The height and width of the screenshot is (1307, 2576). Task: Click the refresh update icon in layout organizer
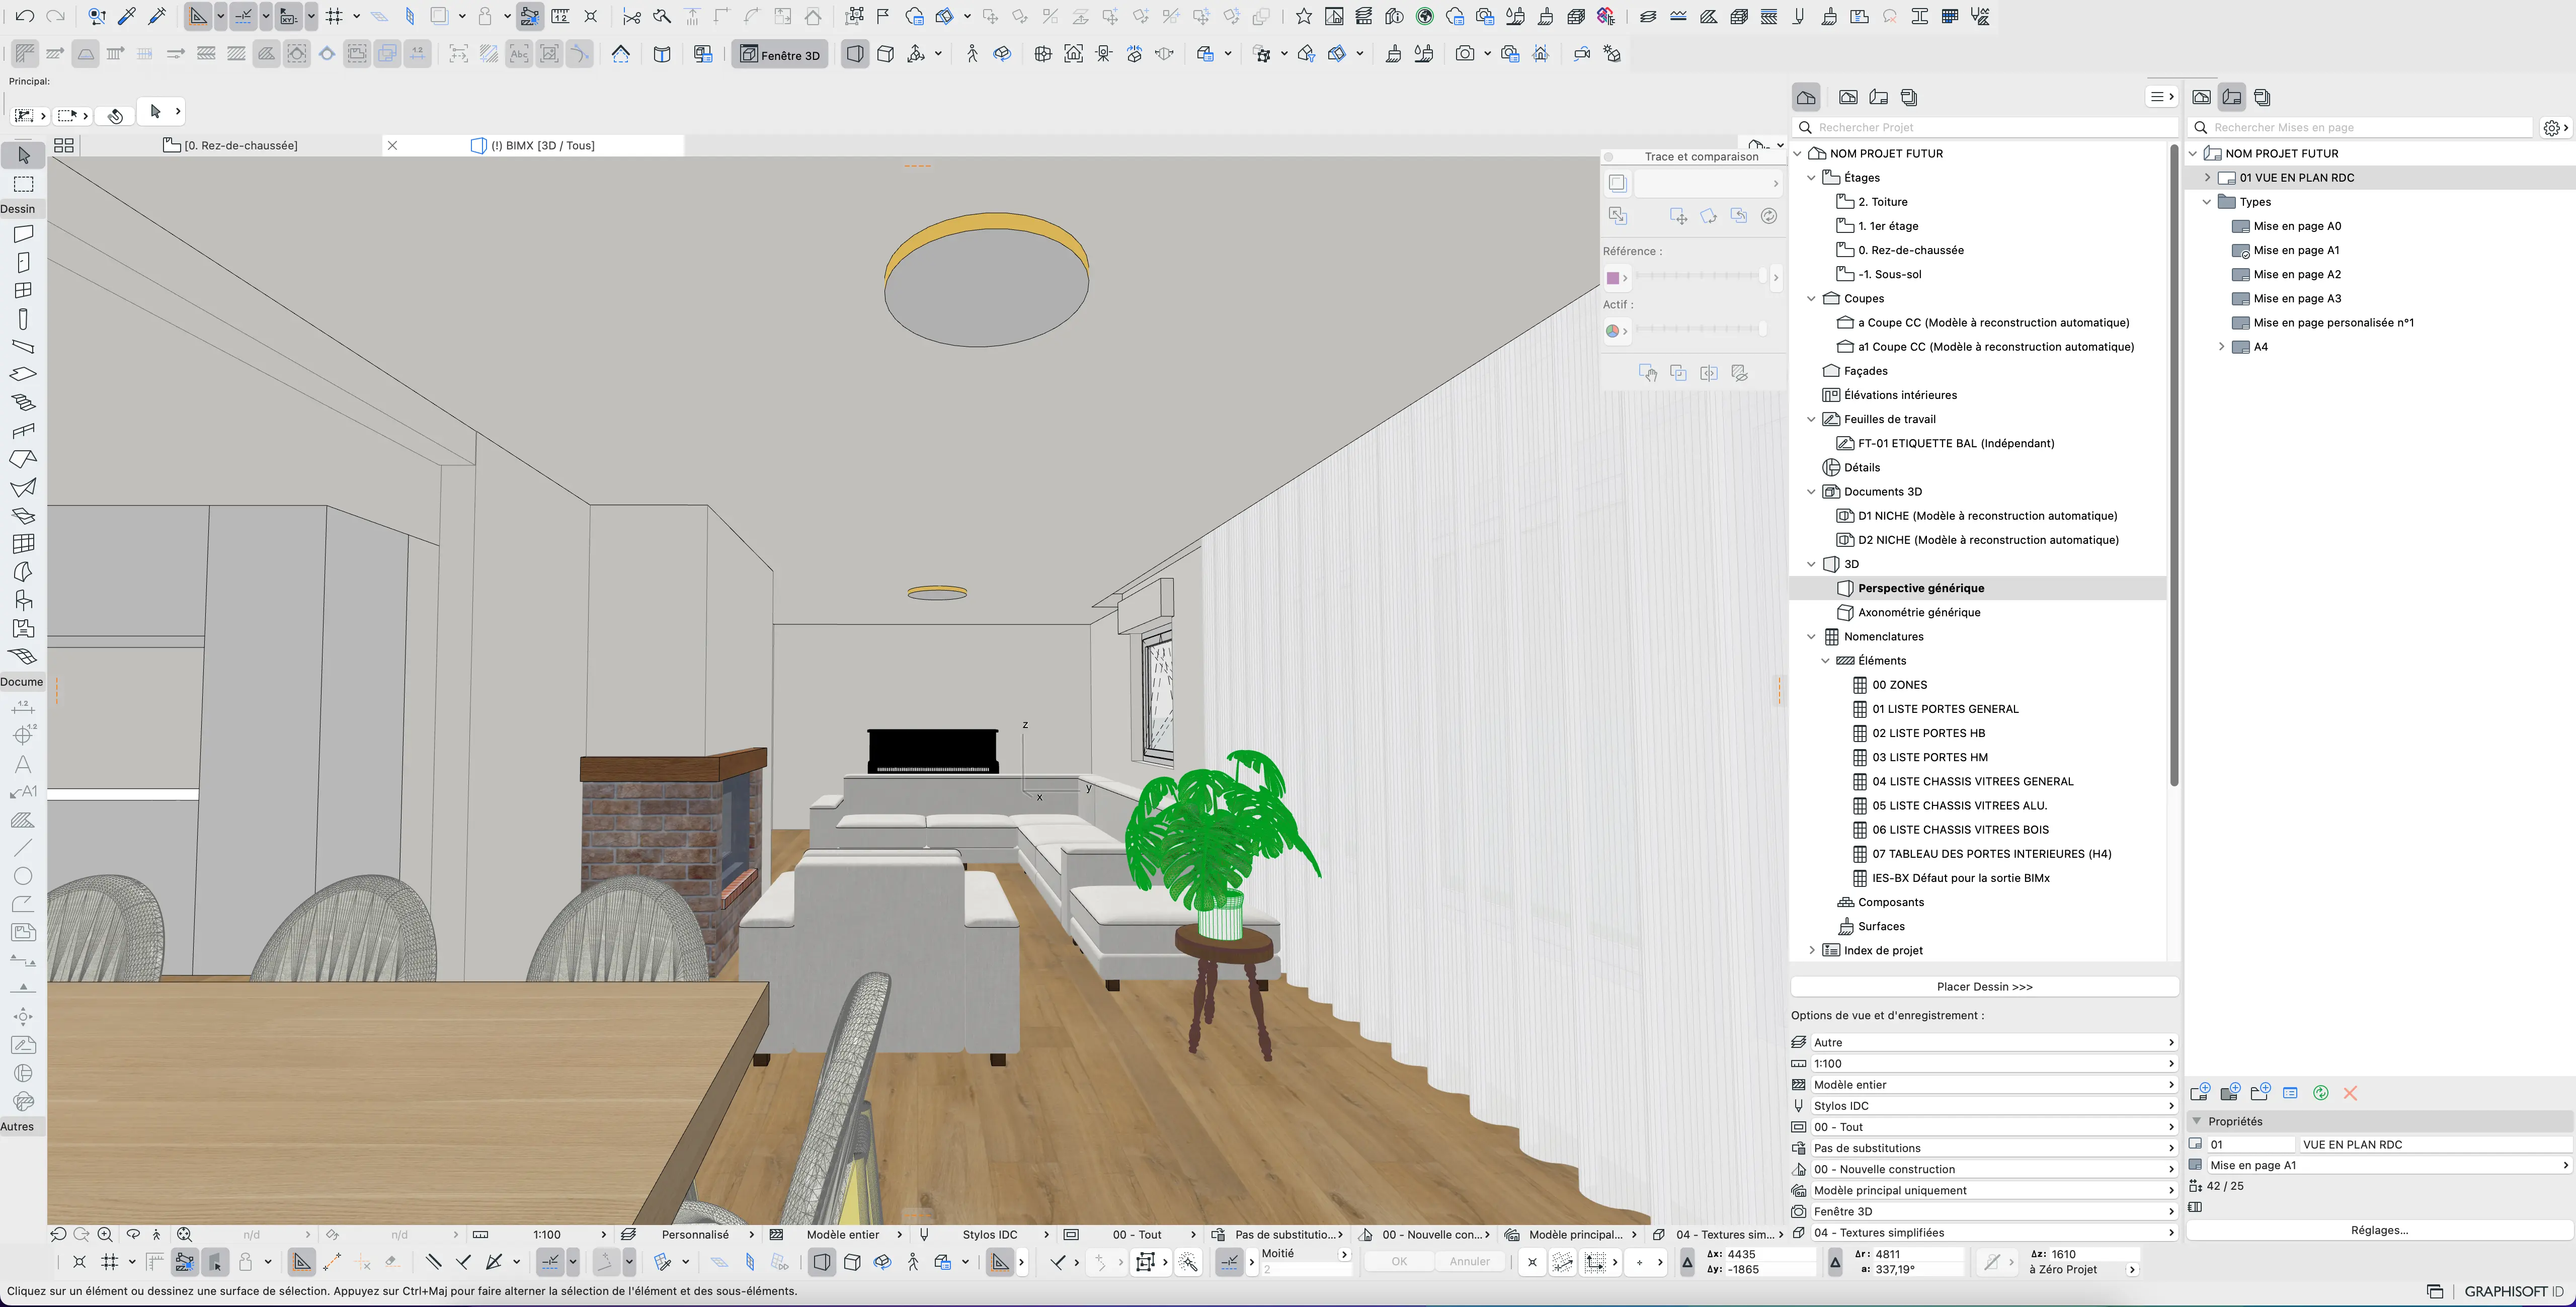click(x=2320, y=1093)
